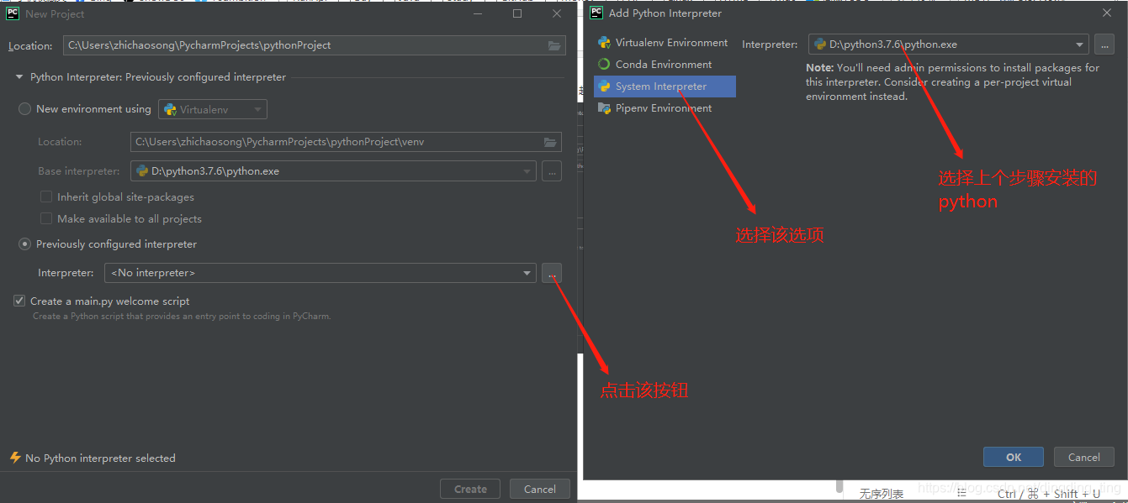Open Interpreter dropdown in Add Python Interpreter dialog

(x=1080, y=45)
